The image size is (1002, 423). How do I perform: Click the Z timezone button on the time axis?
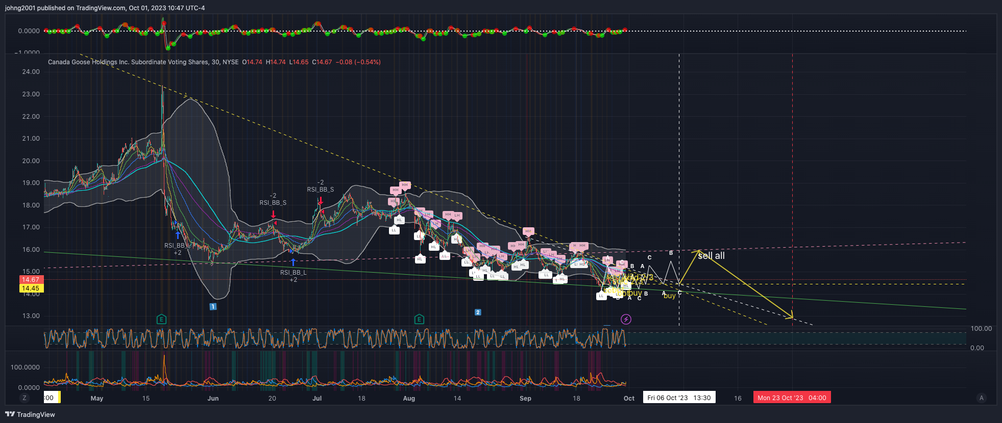coord(24,398)
